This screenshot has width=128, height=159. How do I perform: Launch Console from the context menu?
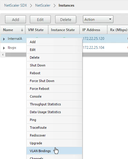[55, 96]
